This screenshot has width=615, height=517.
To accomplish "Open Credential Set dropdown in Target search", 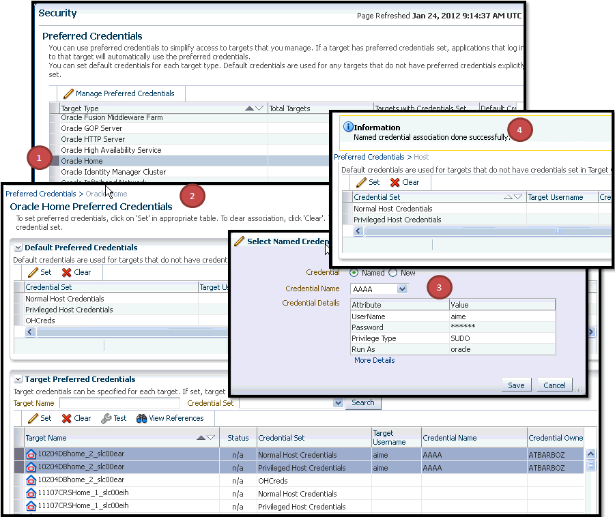I will (x=338, y=403).
